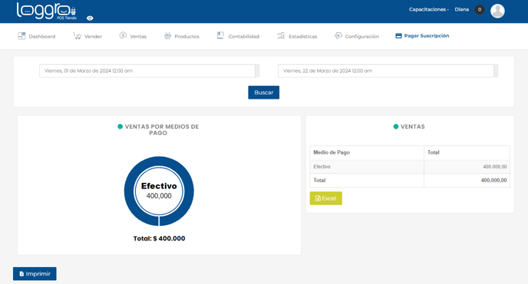528x284 pixels.
Task: Open the end date picker toggle
Action: [496, 71]
